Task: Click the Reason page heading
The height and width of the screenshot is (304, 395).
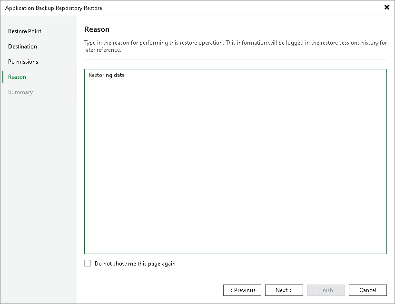Action: 97,29
